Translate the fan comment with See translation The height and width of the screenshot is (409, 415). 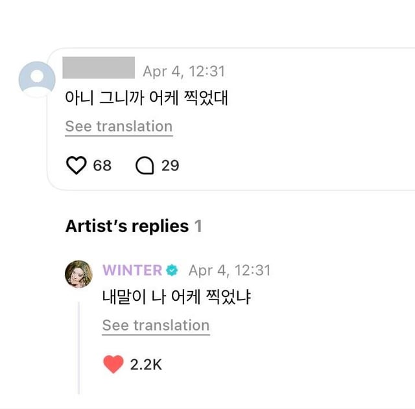pyautogui.click(x=119, y=126)
